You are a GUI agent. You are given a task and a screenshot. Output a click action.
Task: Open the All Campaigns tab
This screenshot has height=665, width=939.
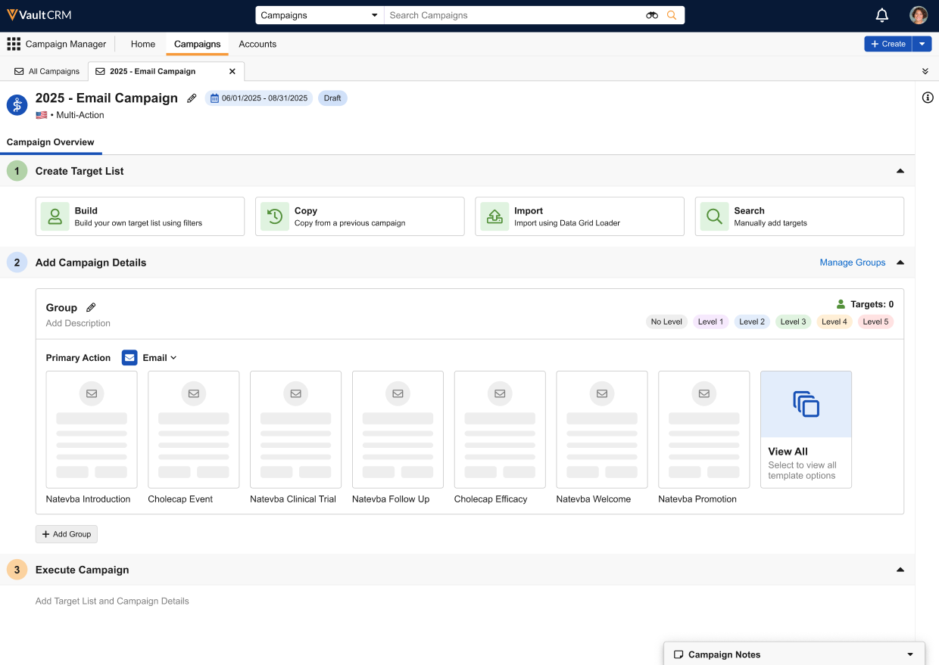(47, 71)
